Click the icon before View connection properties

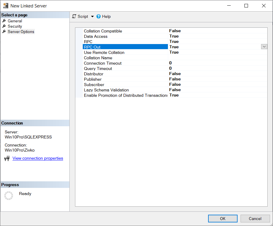click(x=7, y=158)
